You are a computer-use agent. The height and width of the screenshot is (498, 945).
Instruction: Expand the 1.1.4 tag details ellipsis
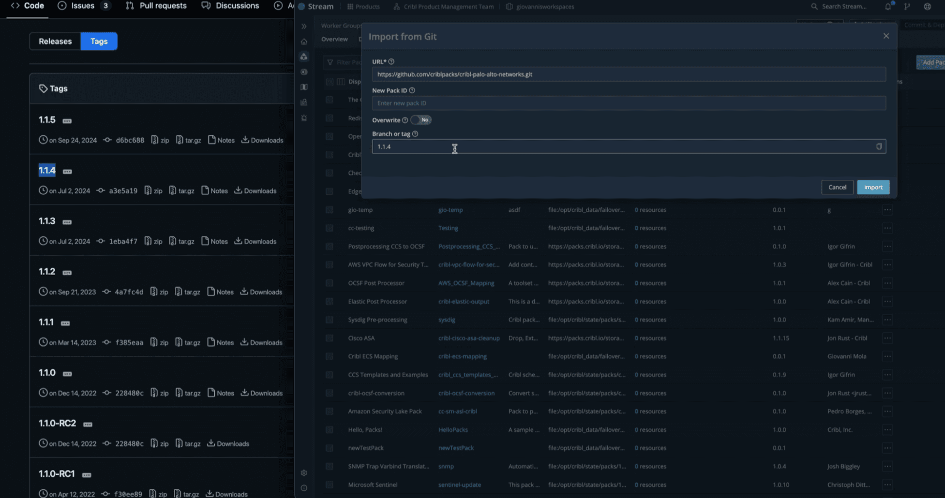67,171
